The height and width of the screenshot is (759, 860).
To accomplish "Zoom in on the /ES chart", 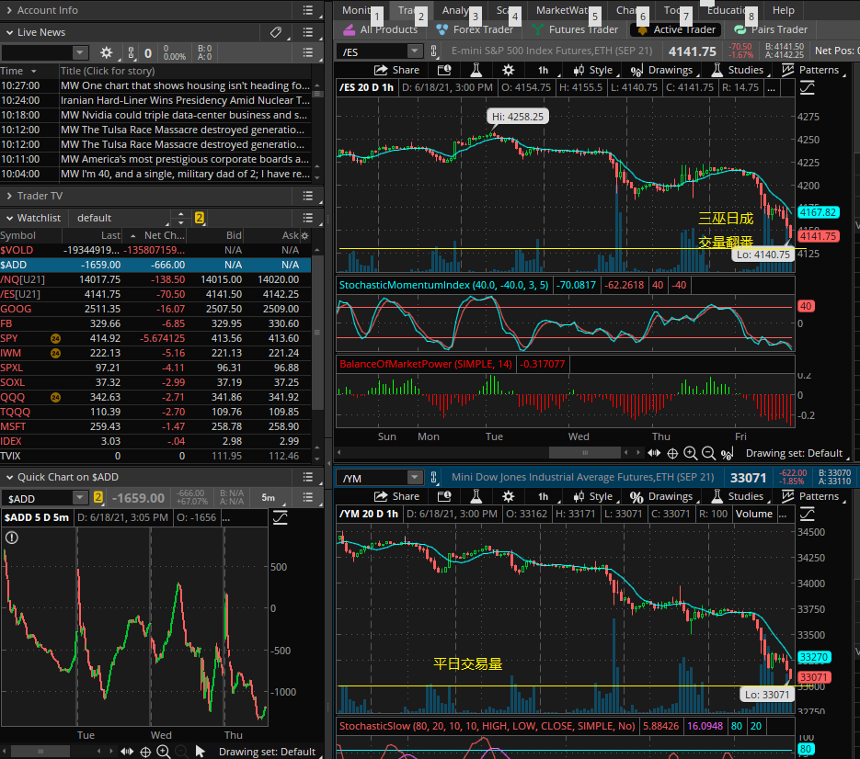I will [x=691, y=453].
